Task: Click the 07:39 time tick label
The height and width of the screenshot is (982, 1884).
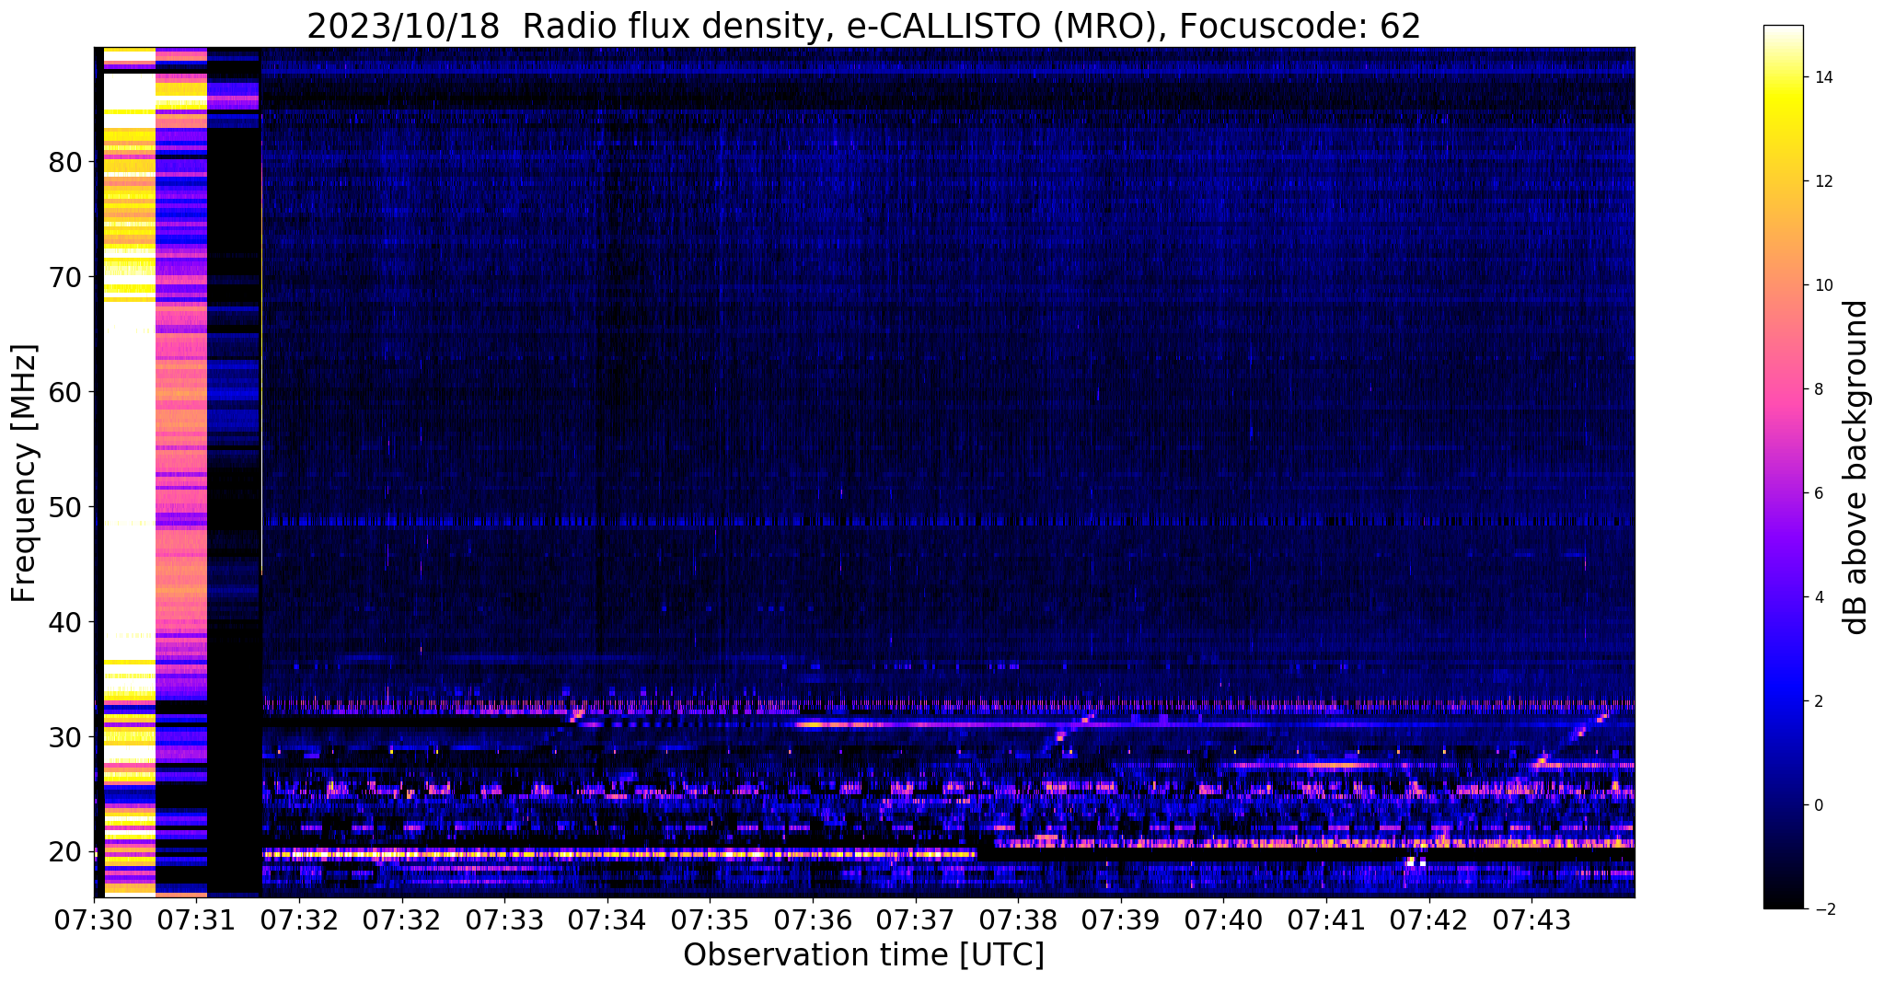Action: click(1120, 919)
